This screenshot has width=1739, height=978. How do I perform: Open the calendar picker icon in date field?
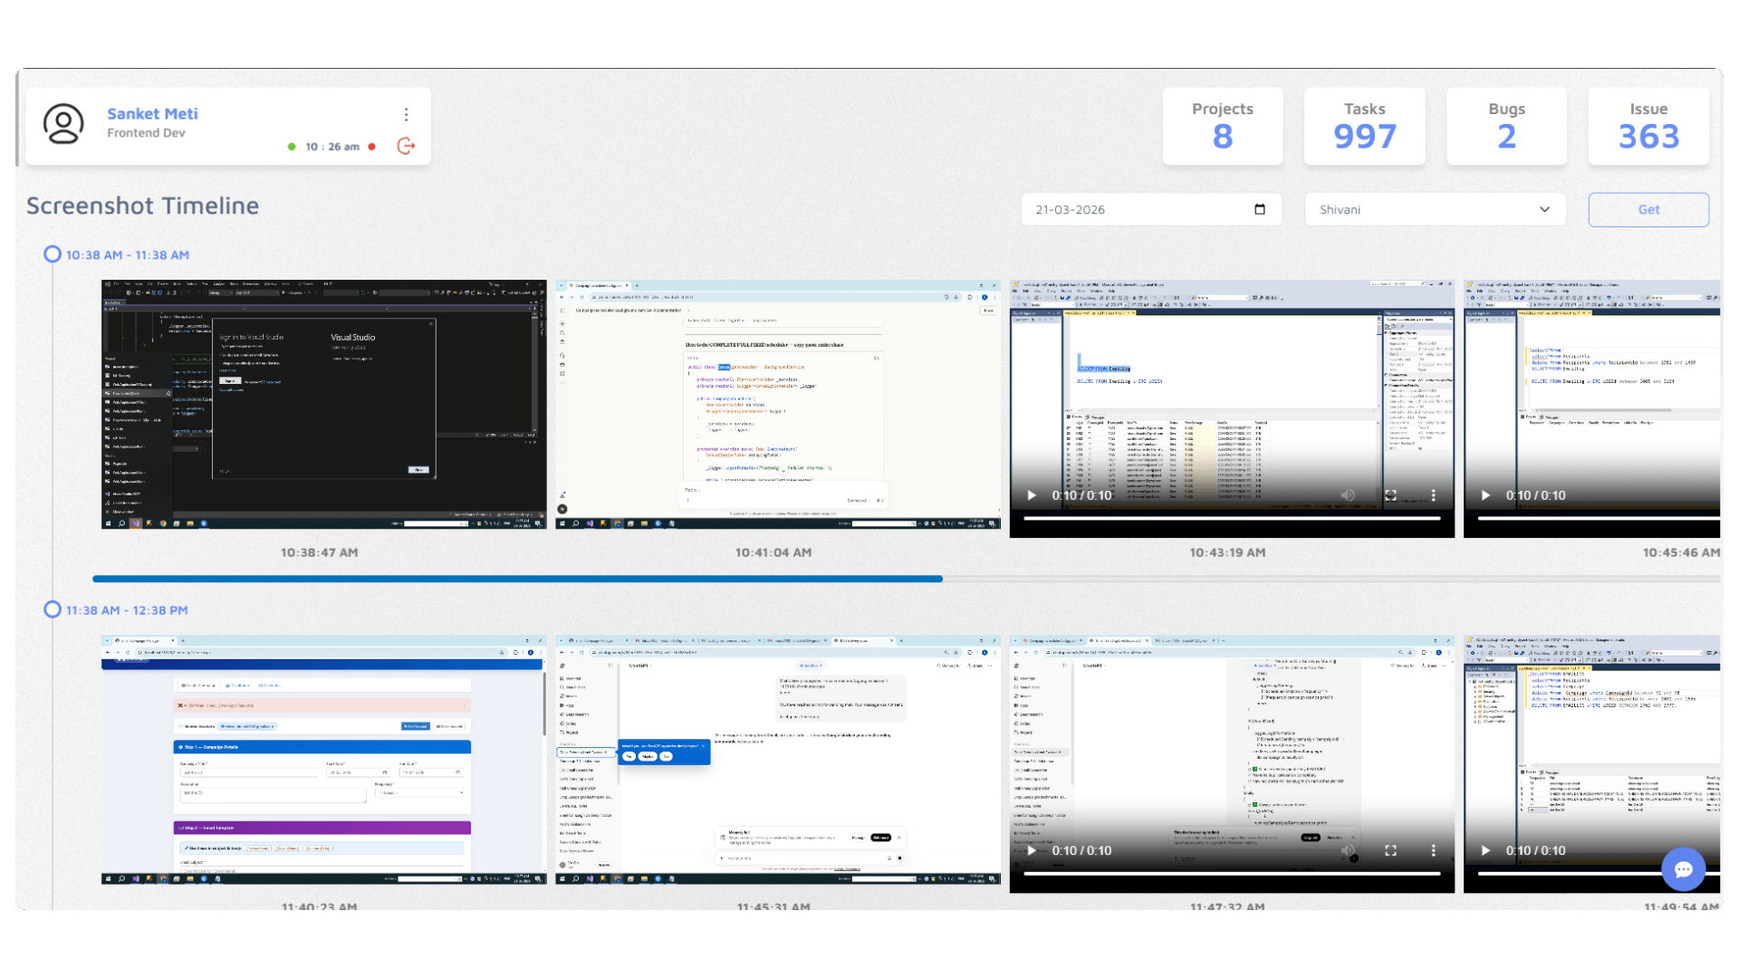[1259, 209]
